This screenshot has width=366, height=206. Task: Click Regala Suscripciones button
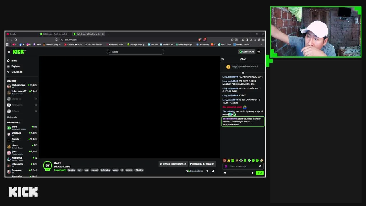click(173, 164)
